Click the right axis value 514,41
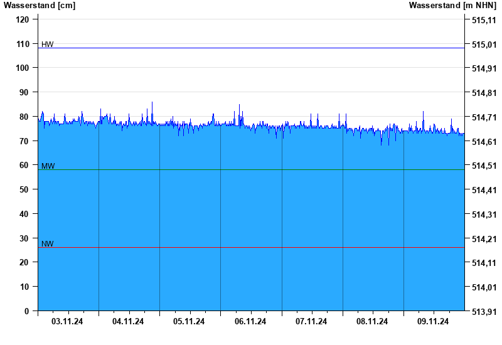Viewport: 502px width, 345px height. click(x=484, y=190)
